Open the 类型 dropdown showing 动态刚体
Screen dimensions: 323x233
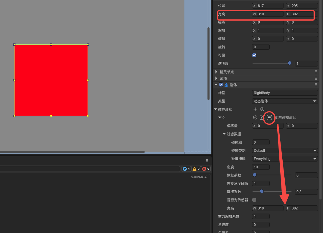285,101
